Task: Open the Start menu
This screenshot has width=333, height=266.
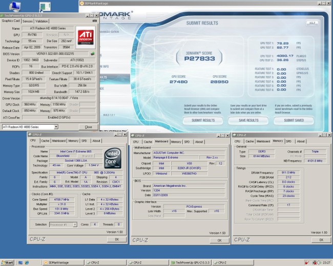Action: 7,262
